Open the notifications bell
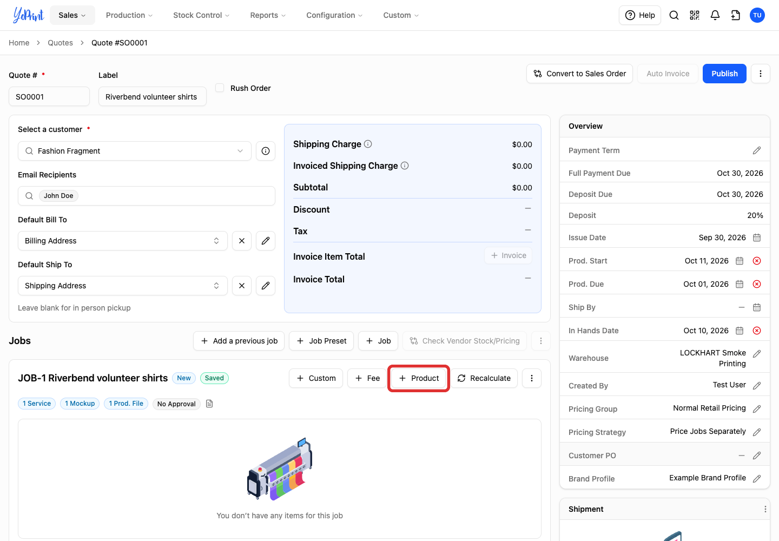 point(715,15)
